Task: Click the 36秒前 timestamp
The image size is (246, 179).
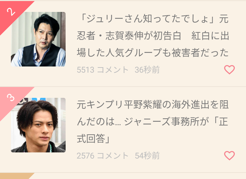Action: click(147, 70)
